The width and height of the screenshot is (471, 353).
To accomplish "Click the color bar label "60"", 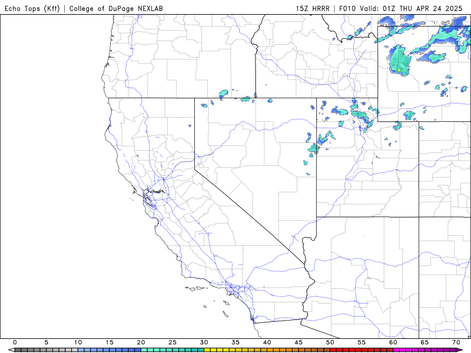I will coord(393,342).
